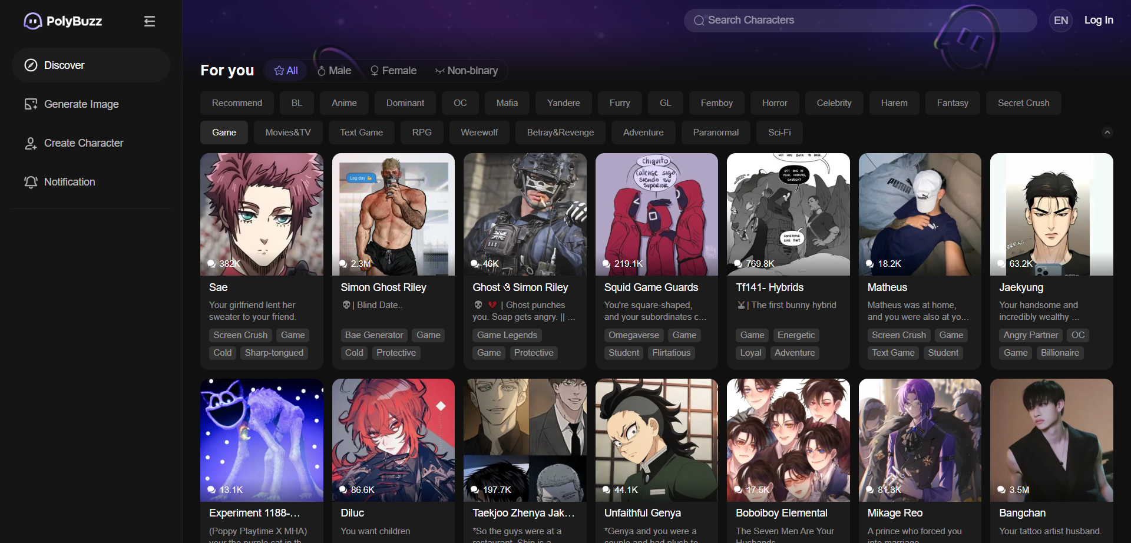Select the BL category tab
1131x543 pixels.
(x=297, y=103)
